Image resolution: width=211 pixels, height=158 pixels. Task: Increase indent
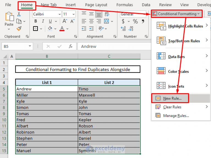pyautogui.click(x=91, y=28)
